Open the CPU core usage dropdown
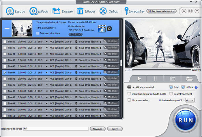202x137 pixels. coord(190,100)
